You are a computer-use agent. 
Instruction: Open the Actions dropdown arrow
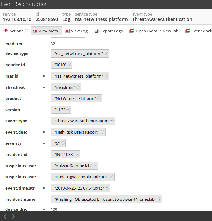(26, 31)
